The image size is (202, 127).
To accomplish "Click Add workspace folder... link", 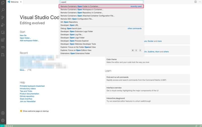I will click(29, 41).
